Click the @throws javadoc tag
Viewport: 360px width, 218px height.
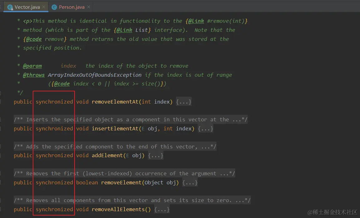pos(34,75)
